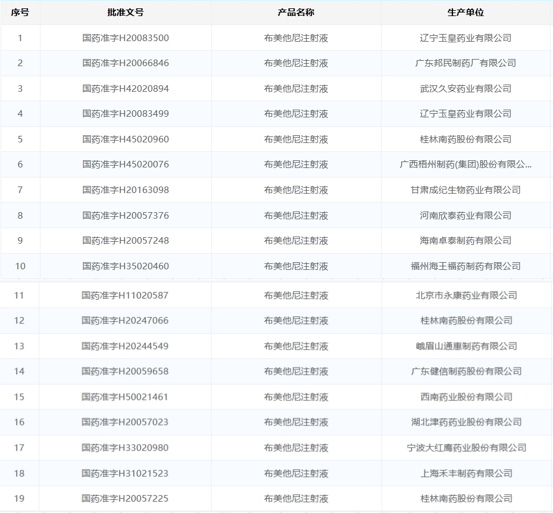The image size is (553, 513).
Task: Click manufacturer 西南药业股份有限公司
Action: click(x=466, y=397)
